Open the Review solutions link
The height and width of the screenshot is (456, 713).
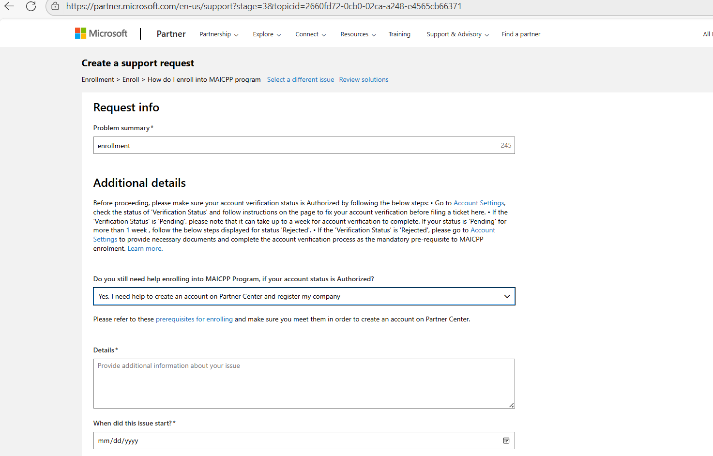pos(364,79)
